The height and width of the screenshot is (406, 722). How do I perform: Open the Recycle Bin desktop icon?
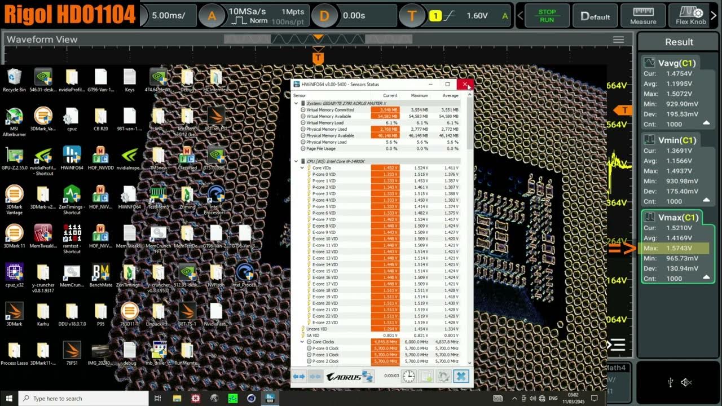(15, 81)
